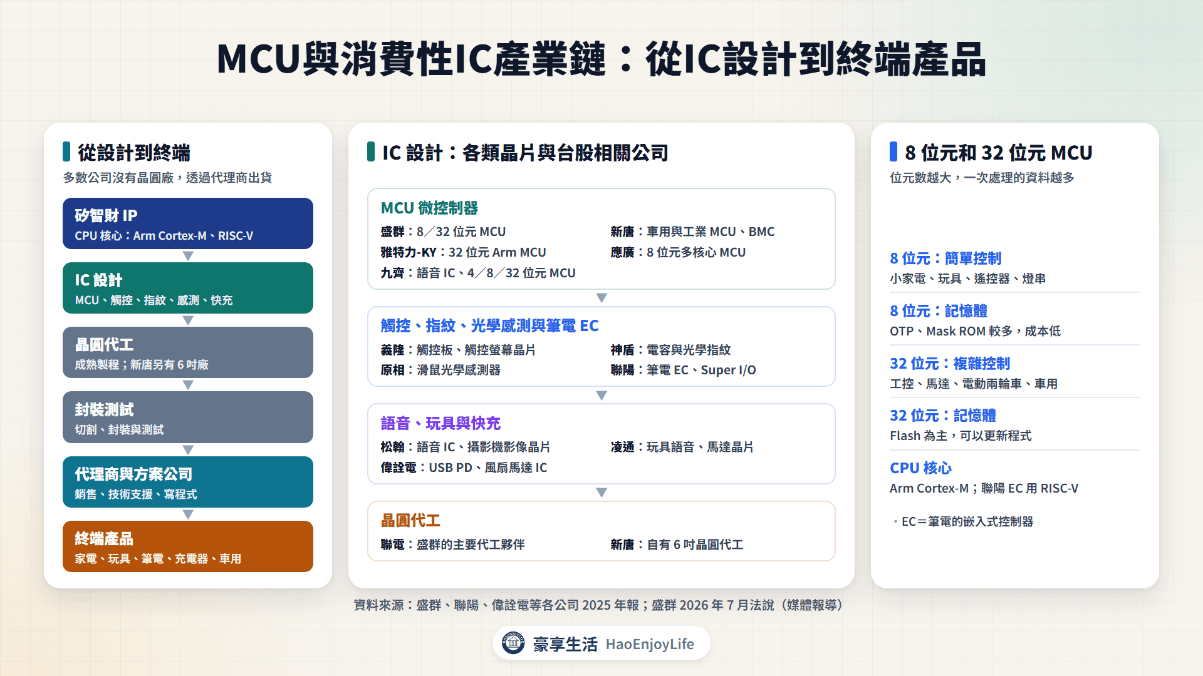This screenshot has height=676, width=1203.
Task: Click the 8 位元：記憶體 heading
Action: [939, 310]
